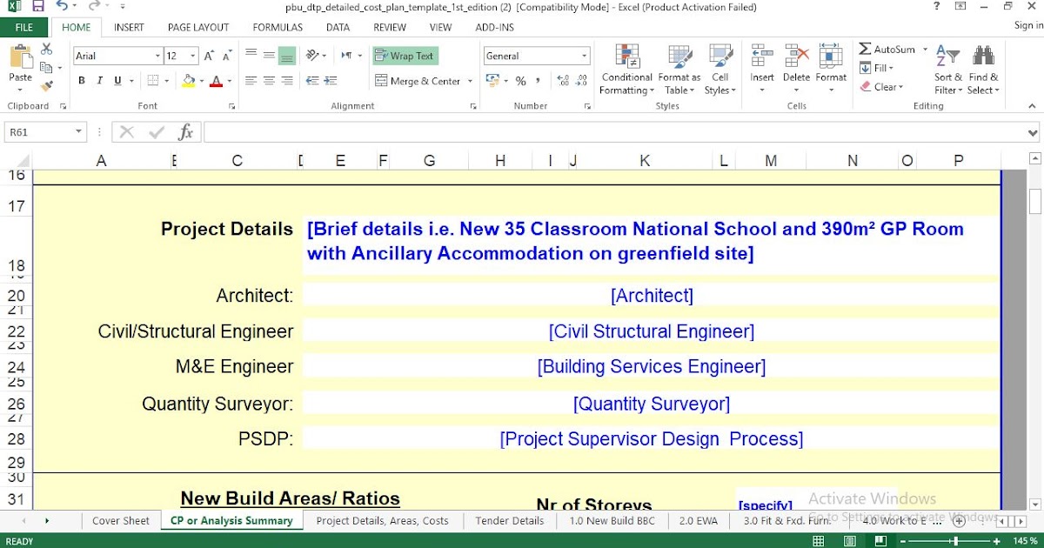Open the font name dropdown
Screen dimensions: 1044x548
click(158, 55)
